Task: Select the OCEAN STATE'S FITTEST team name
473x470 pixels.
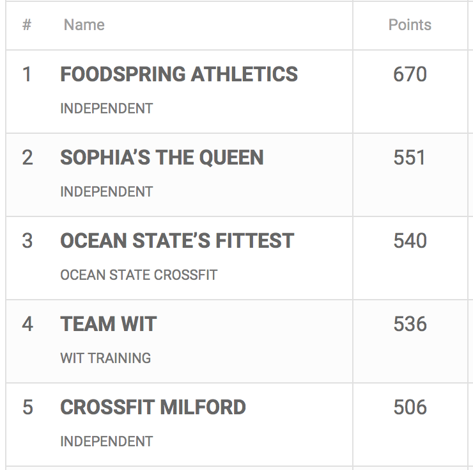Action: pyautogui.click(x=177, y=241)
